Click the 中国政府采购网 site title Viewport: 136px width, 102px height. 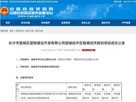point(31,9)
